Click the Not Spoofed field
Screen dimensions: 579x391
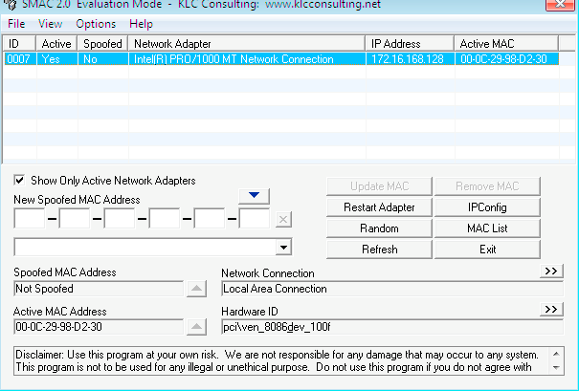[99, 289]
